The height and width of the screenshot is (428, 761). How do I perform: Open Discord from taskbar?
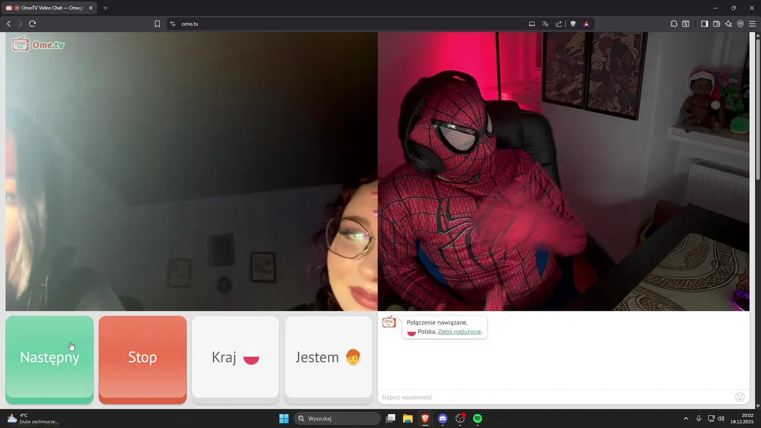(442, 418)
